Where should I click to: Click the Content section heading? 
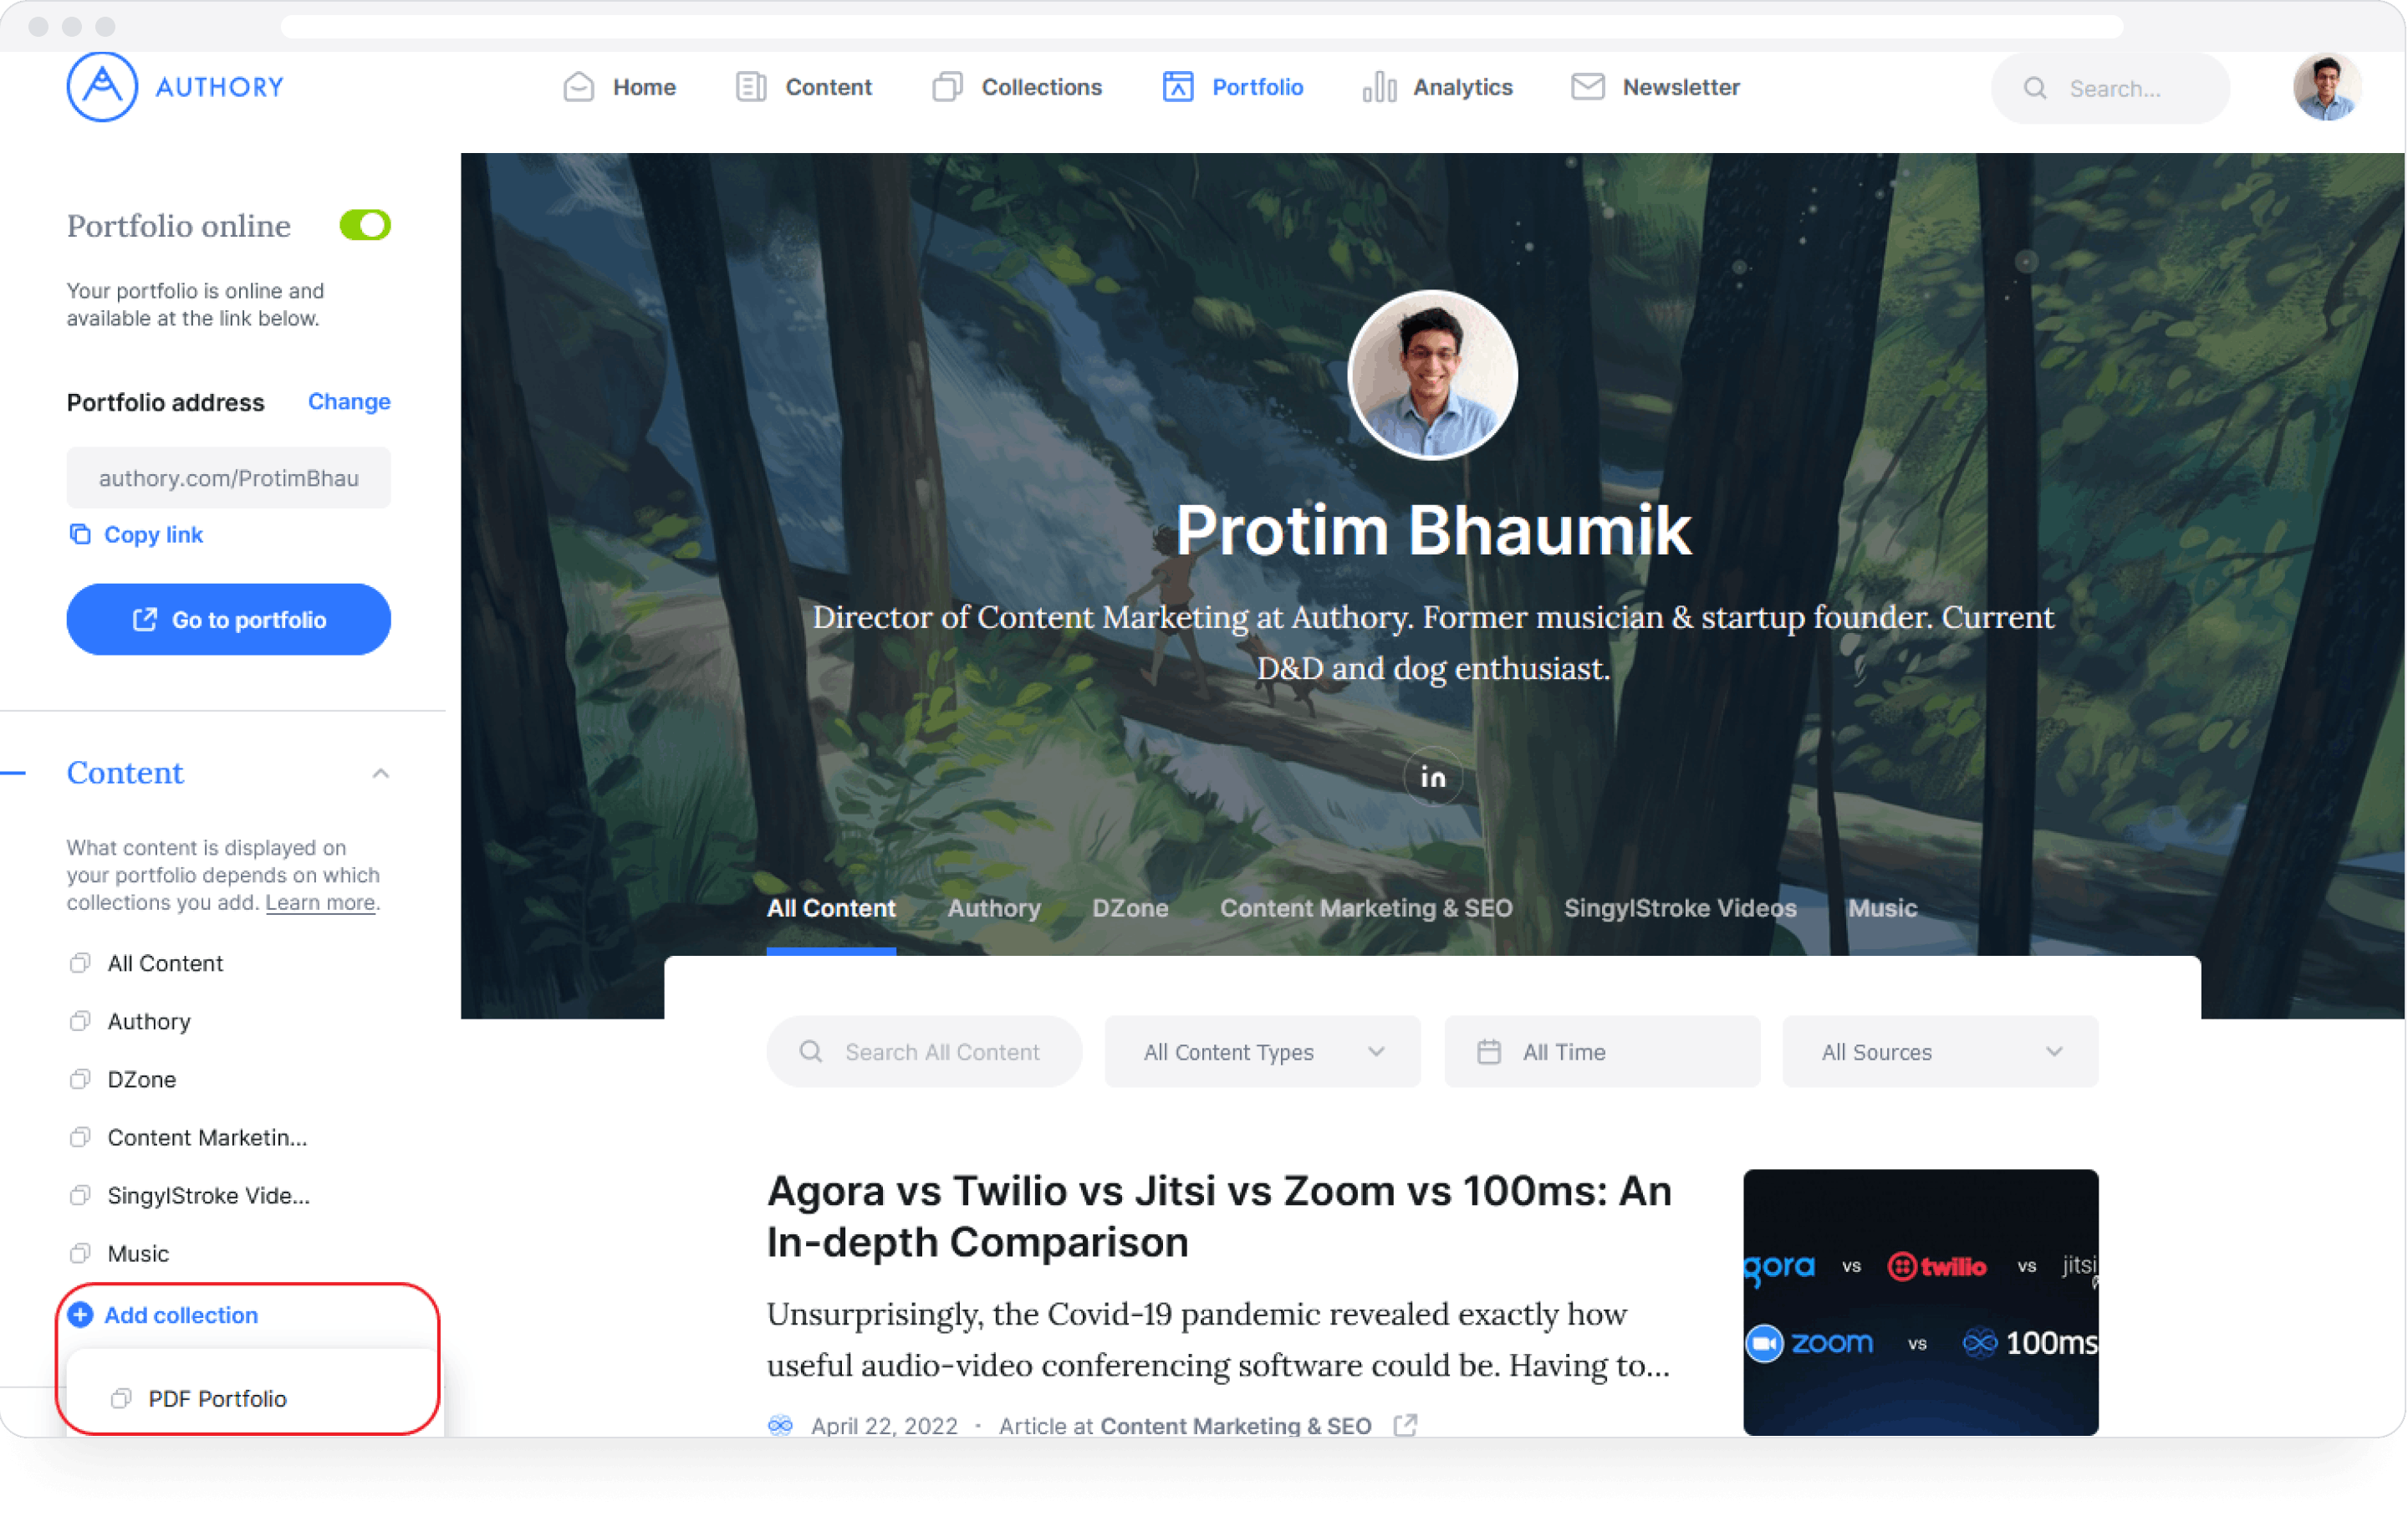coord(125,773)
